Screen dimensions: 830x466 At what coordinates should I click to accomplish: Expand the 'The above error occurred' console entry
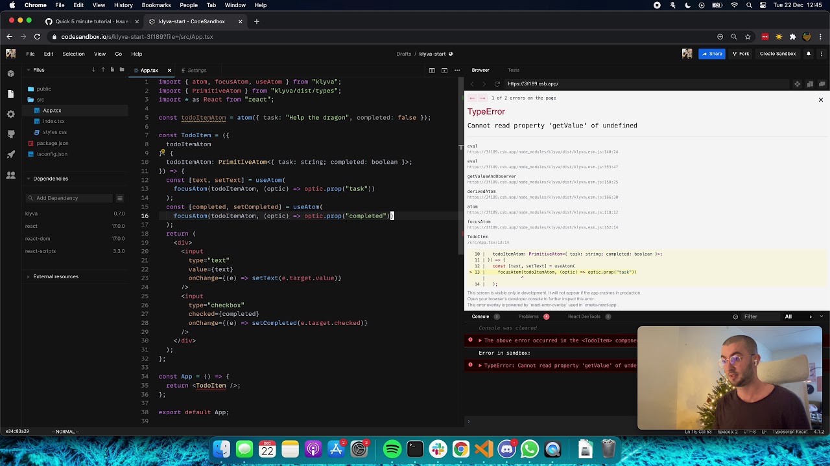coord(480,340)
